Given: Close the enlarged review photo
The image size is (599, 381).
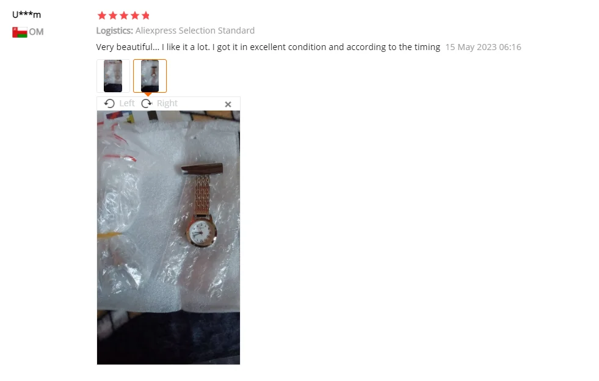Looking at the screenshot, I should (x=228, y=104).
